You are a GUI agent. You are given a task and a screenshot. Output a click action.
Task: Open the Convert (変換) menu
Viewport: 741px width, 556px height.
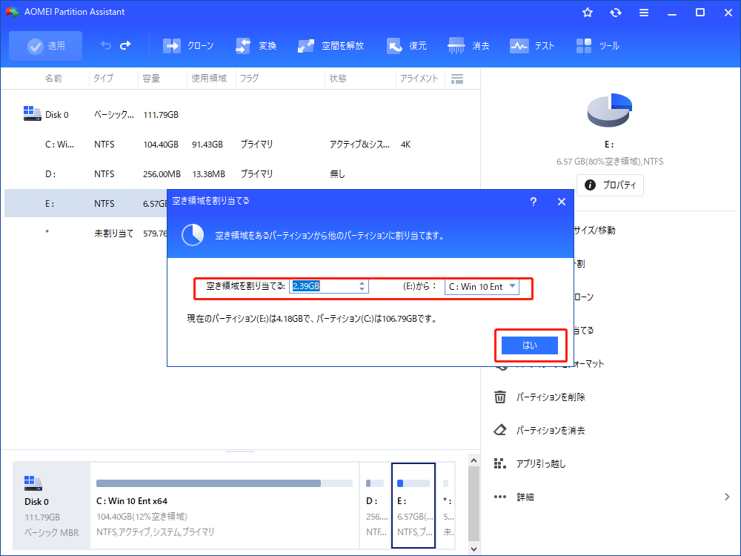tap(256, 46)
